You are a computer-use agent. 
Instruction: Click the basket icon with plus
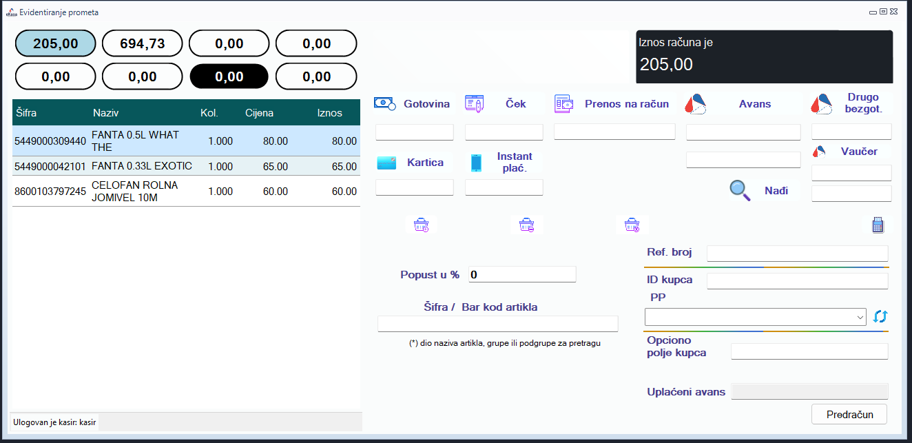coord(421,225)
